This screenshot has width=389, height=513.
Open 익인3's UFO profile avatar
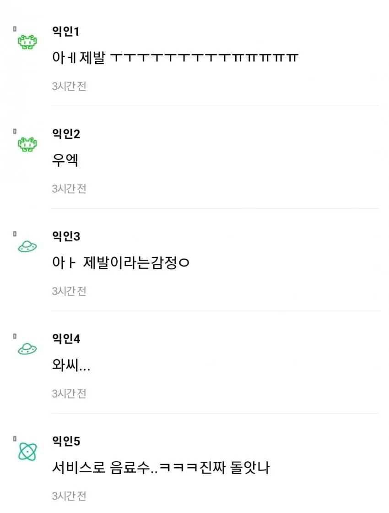tap(27, 247)
